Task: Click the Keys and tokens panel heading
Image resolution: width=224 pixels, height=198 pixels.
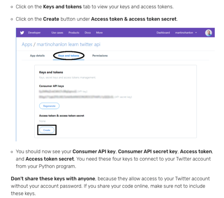Action: pos(51,72)
